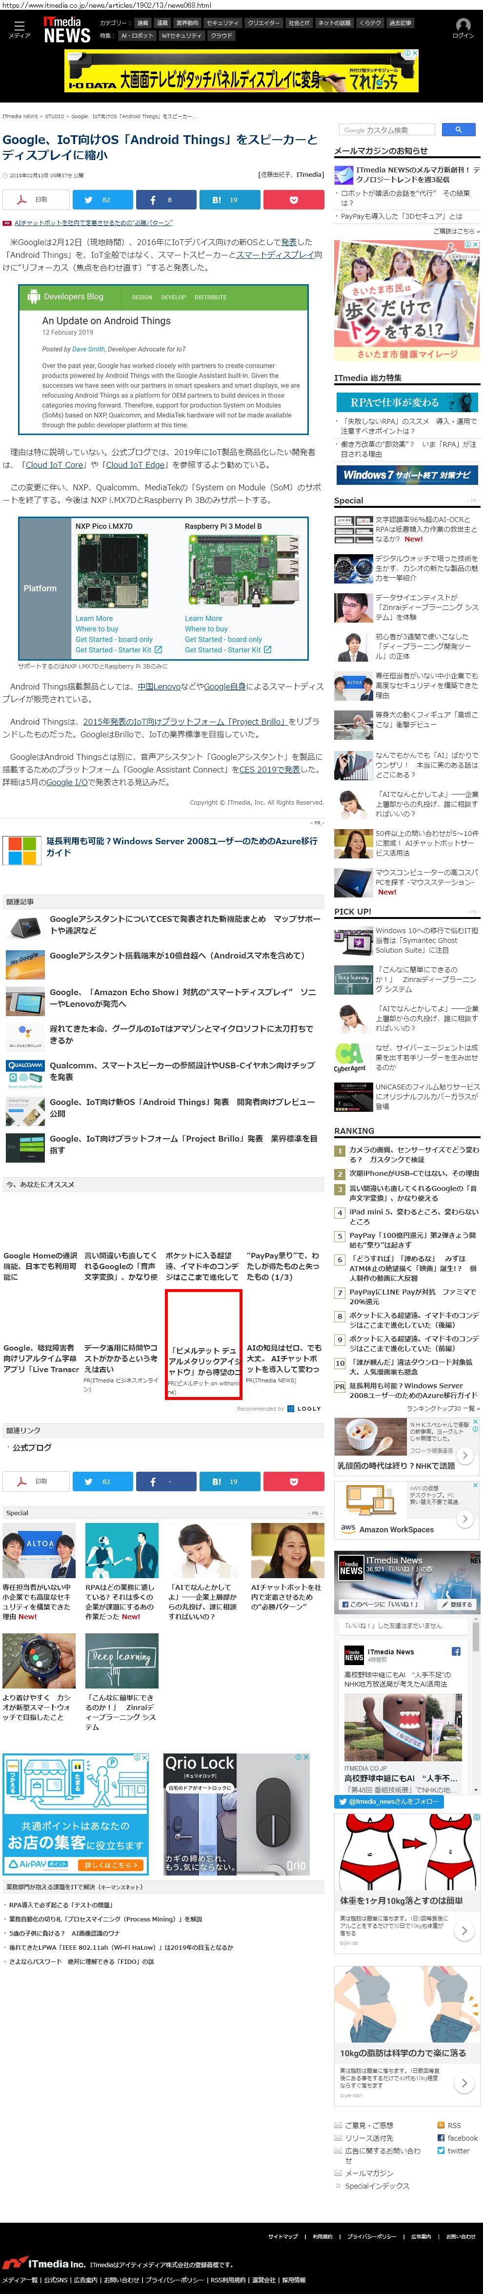Follow the Cloud IoT Edge link

pos(136,465)
